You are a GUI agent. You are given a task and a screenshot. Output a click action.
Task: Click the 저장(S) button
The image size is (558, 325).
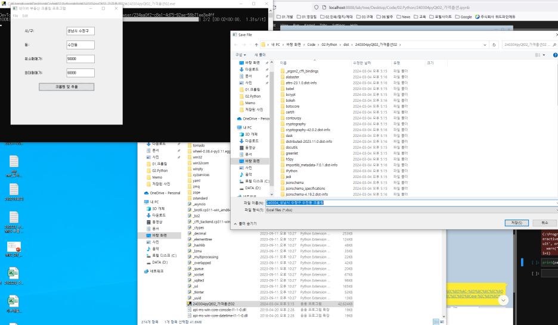coord(516,223)
